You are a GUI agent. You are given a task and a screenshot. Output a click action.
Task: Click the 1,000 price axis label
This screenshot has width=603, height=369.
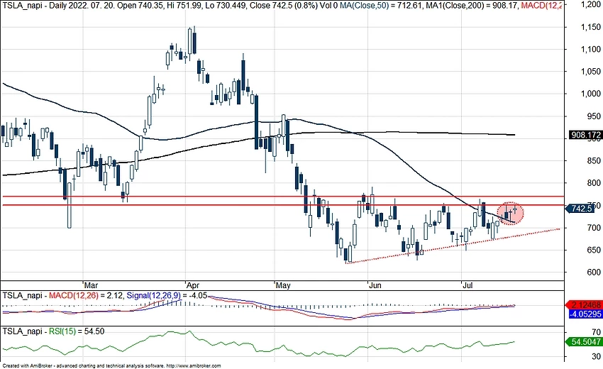pyautogui.click(x=591, y=94)
